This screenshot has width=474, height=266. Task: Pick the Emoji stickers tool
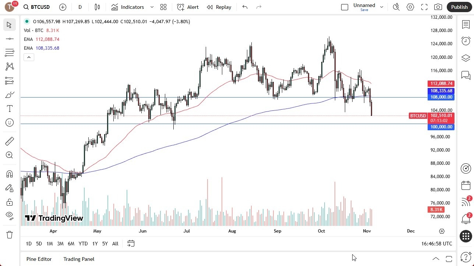coord(9,123)
